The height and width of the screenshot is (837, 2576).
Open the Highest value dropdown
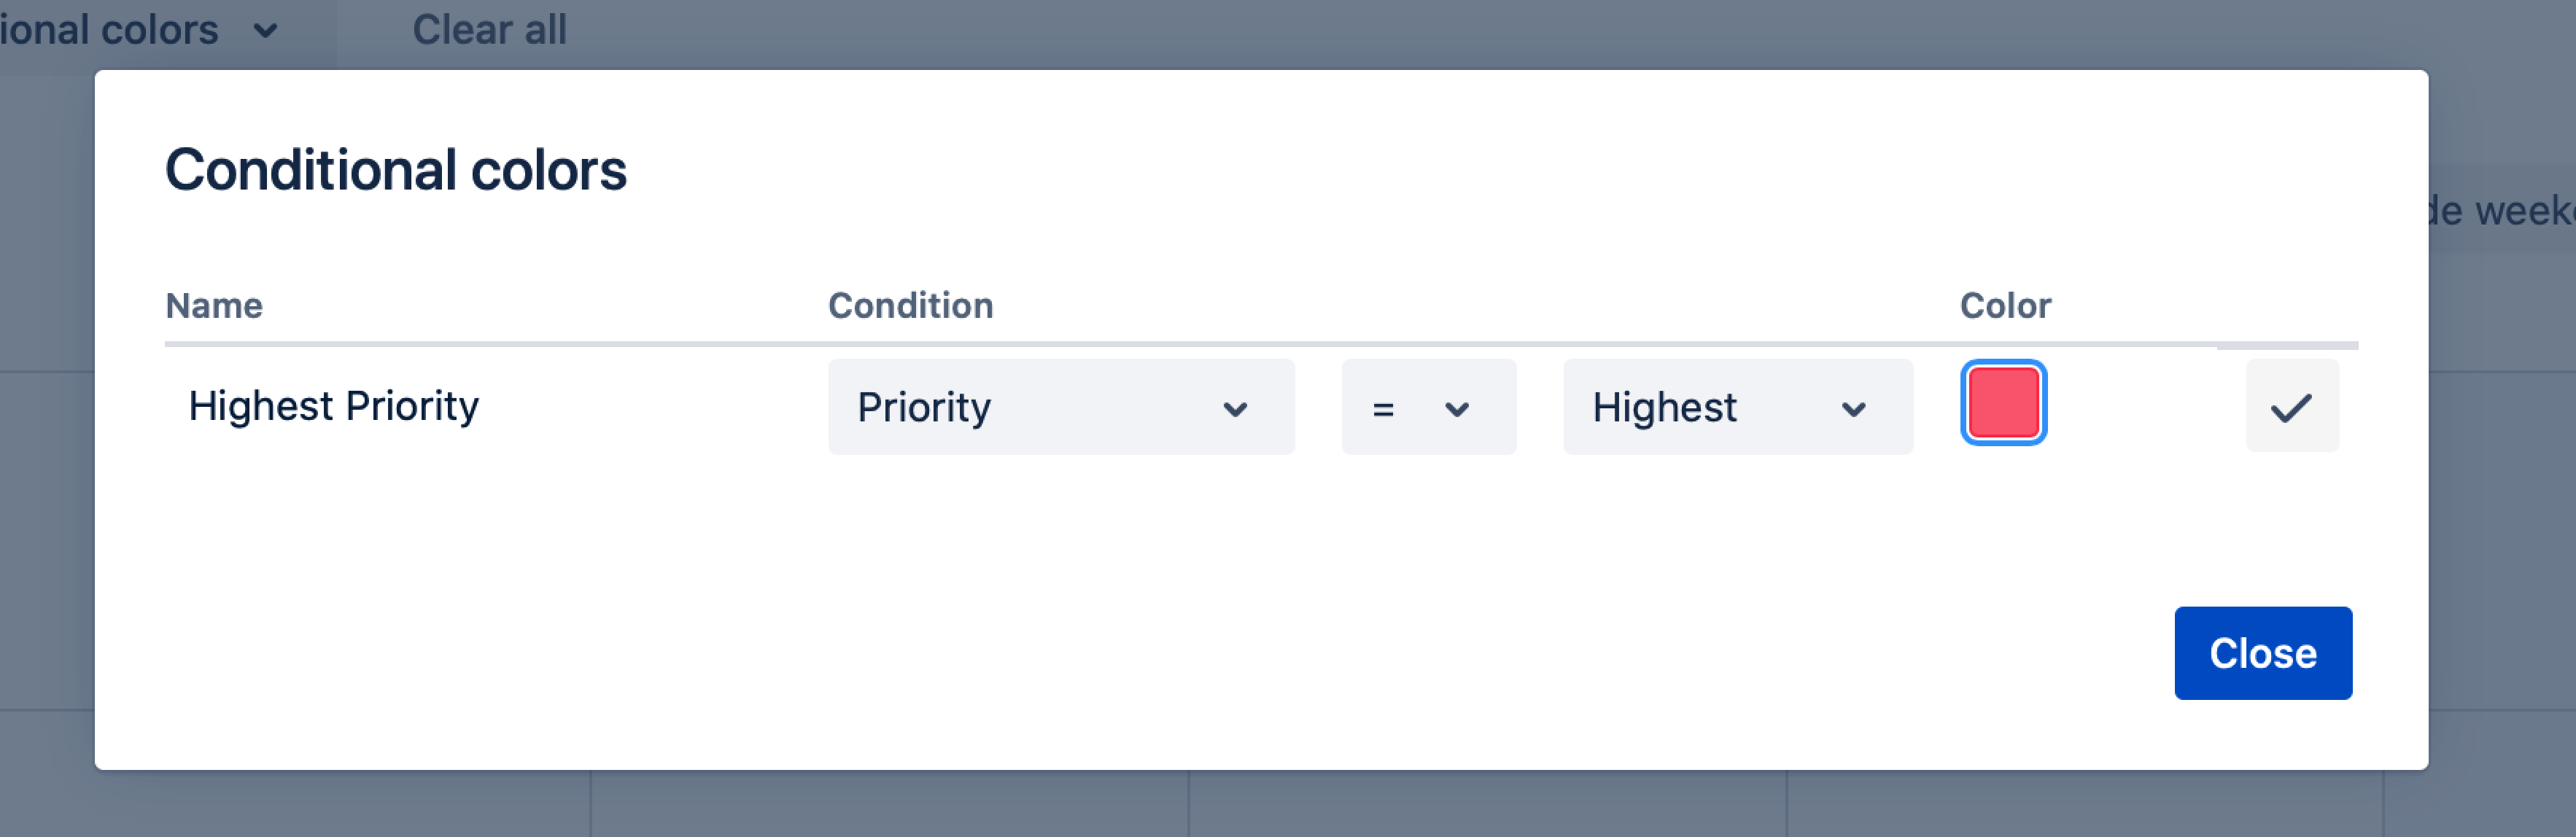click(x=1737, y=407)
